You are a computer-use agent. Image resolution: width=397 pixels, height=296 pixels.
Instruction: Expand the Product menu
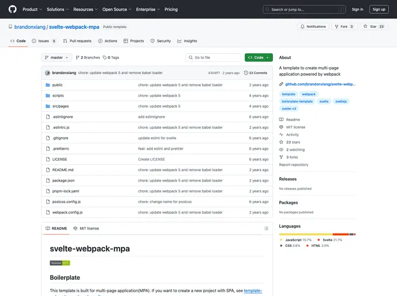coord(32,9)
